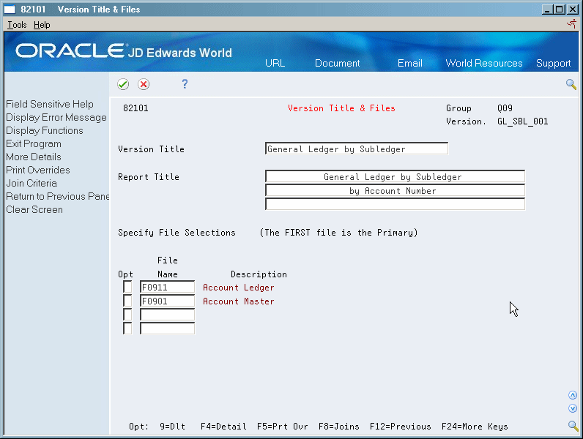
Task: Click the GL_SBL_001 version value
Action: [523, 121]
